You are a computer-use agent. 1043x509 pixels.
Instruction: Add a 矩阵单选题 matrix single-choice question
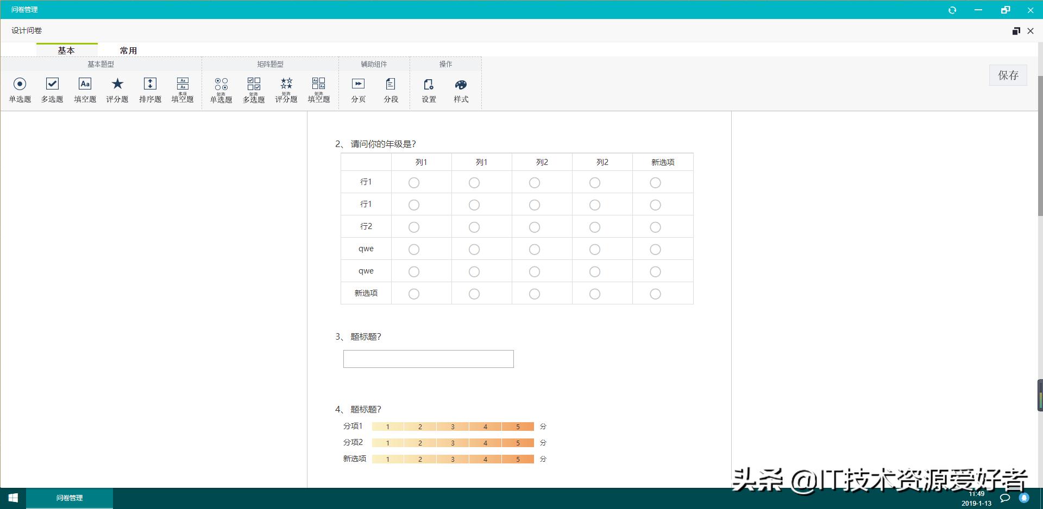pyautogui.click(x=221, y=89)
